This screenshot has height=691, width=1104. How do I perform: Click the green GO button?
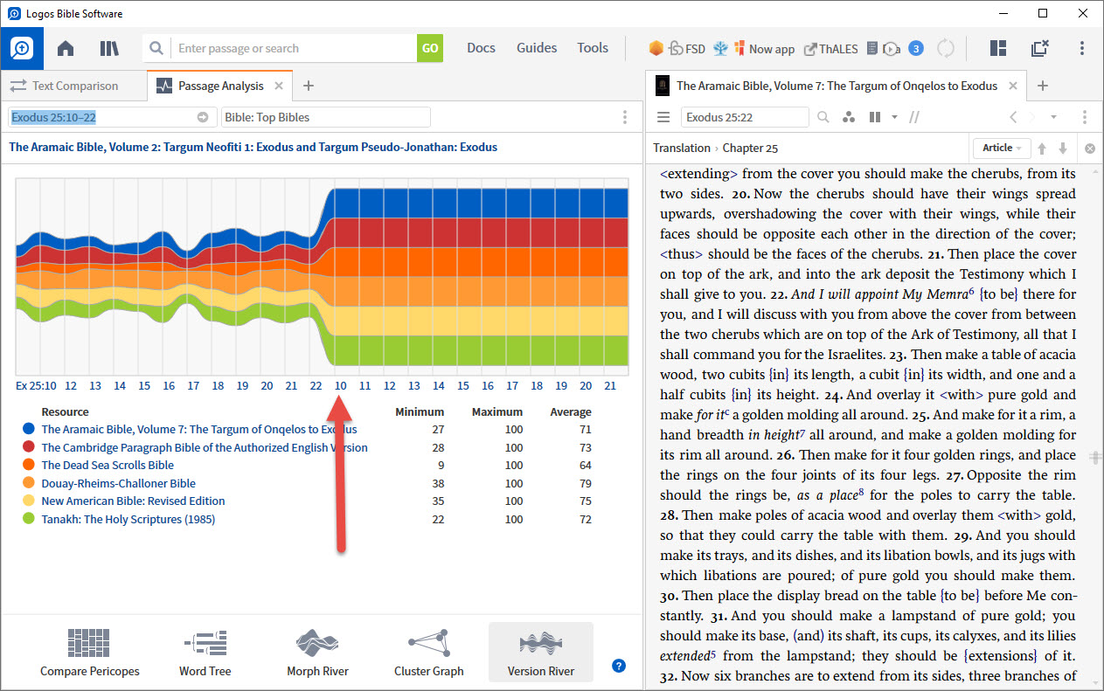point(430,49)
